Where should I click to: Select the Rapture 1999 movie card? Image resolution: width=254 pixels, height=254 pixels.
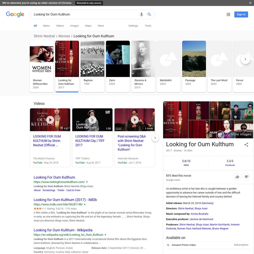(x=92, y=66)
